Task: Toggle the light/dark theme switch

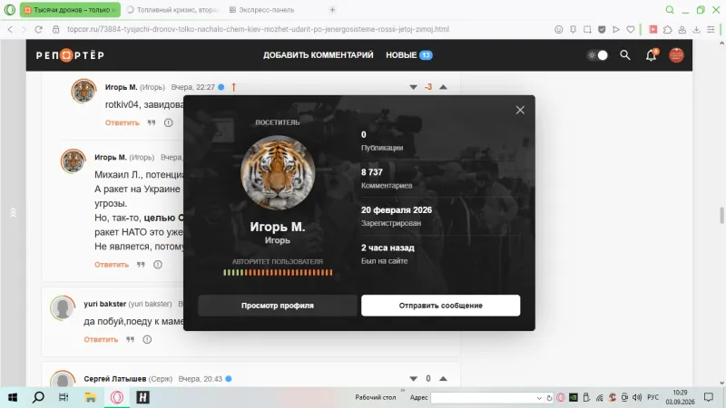Action: [x=597, y=55]
